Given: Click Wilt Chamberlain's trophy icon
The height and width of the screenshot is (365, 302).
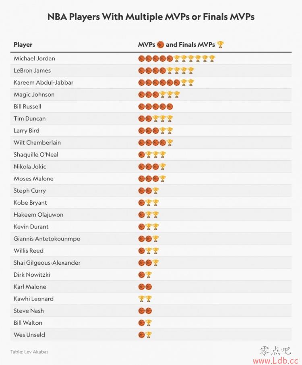Looking at the screenshot, I should [170, 143].
